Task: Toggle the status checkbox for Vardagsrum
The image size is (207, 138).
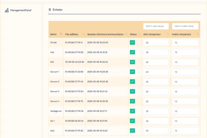Action: point(132,111)
